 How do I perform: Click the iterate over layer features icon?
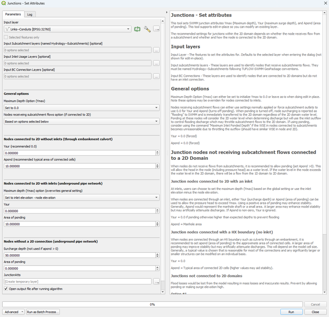click(137, 29)
